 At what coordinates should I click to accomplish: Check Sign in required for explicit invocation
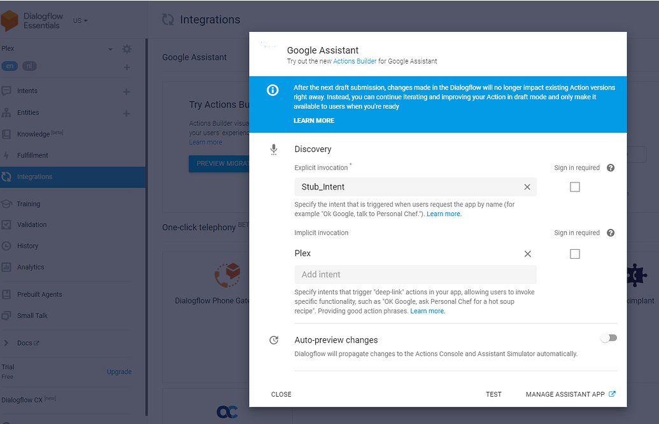coord(575,187)
